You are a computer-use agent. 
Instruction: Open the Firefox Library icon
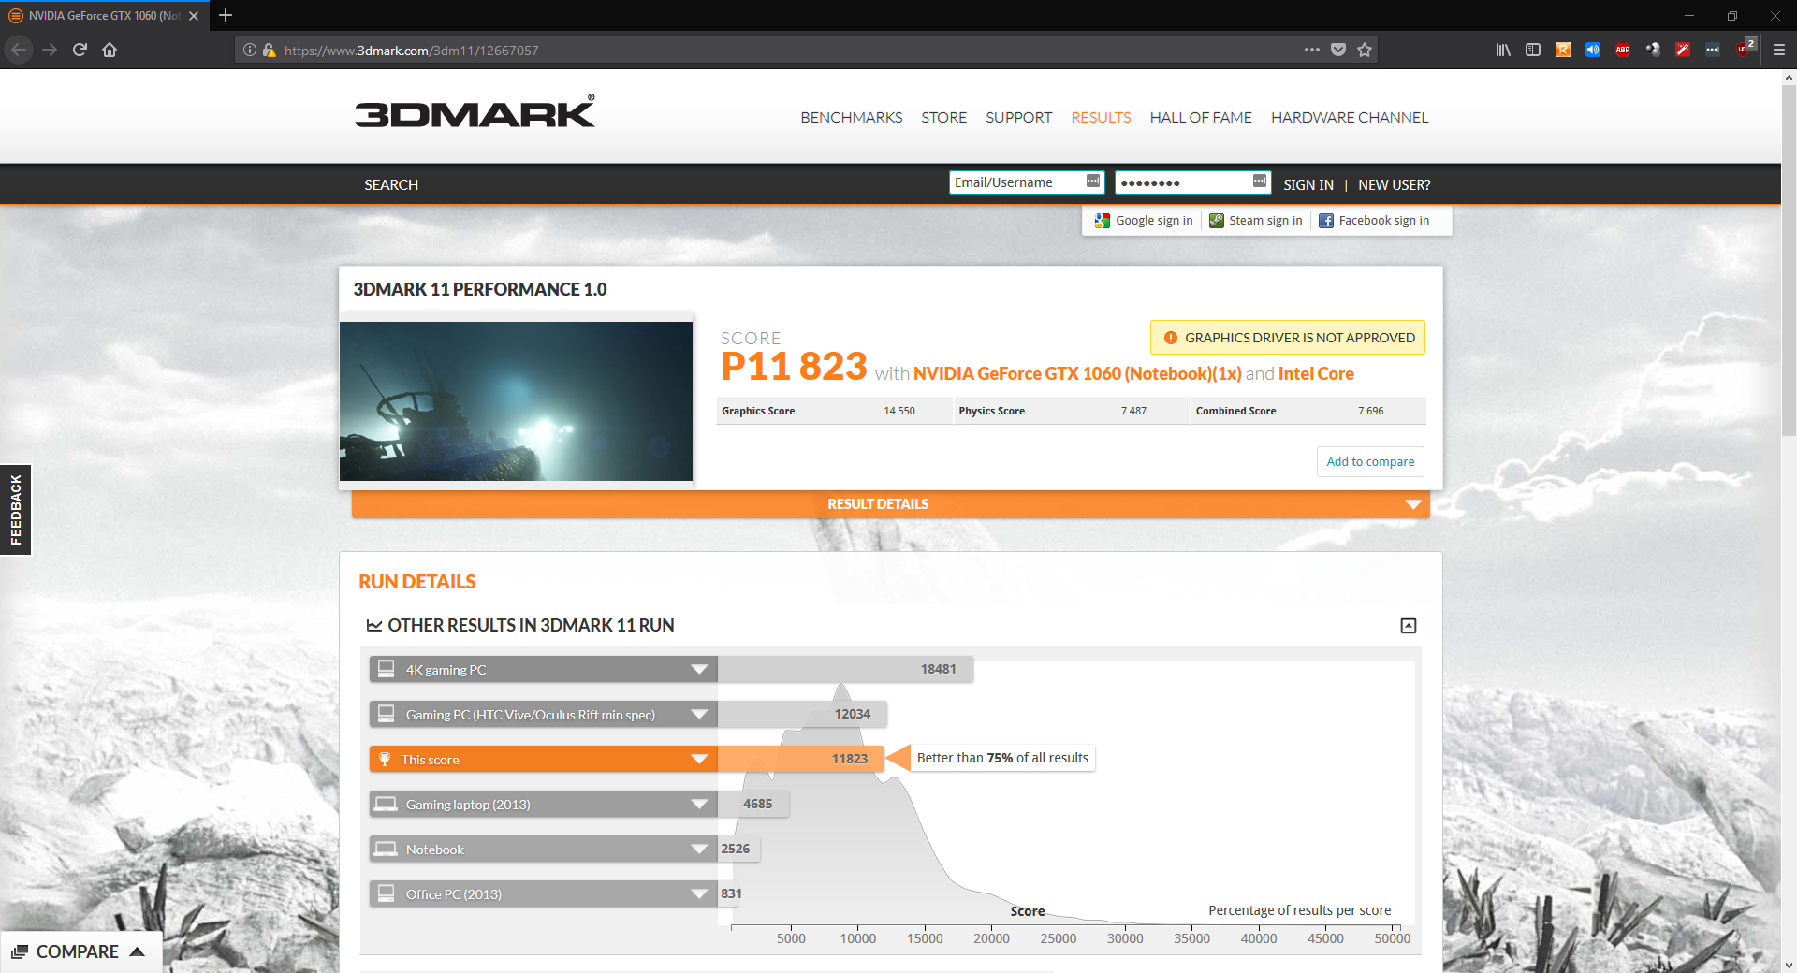1503,50
